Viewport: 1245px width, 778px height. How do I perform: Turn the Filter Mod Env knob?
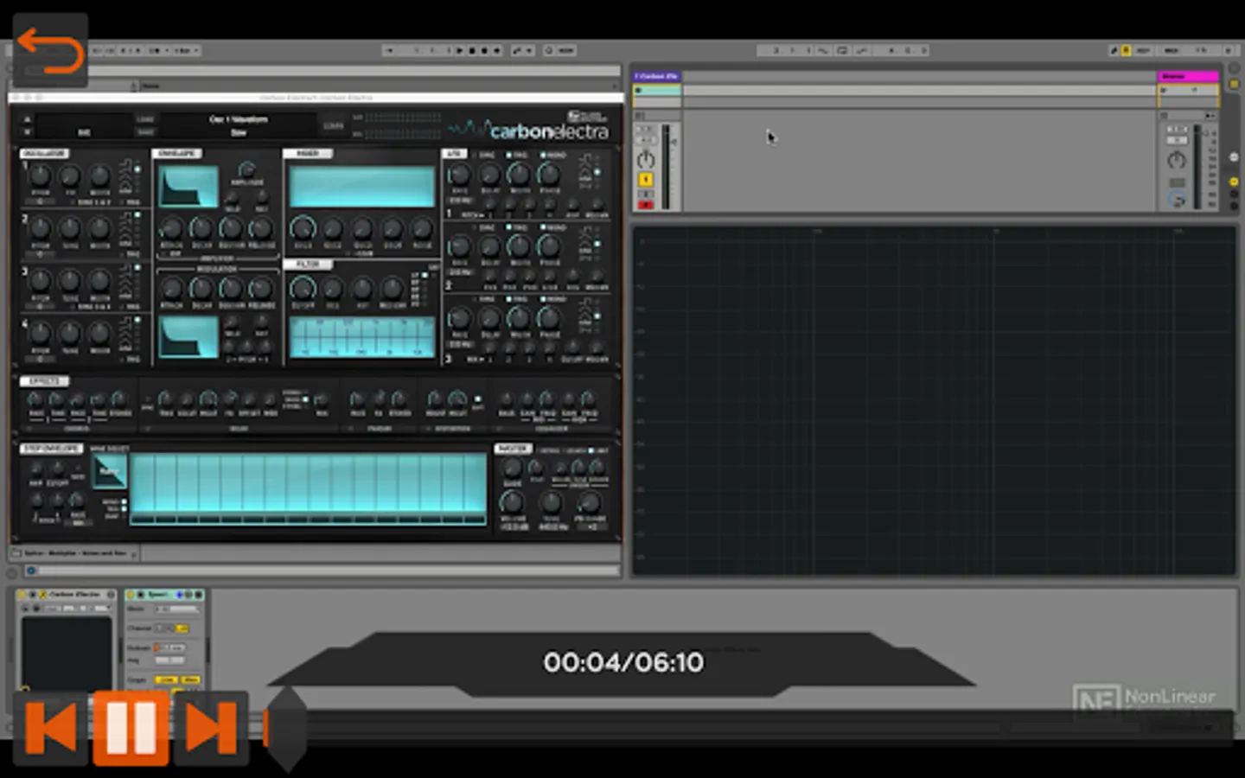392,289
